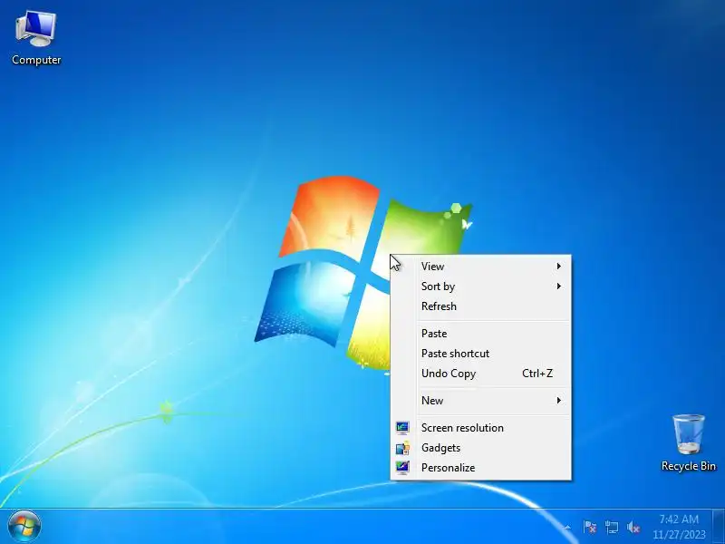
Task: Open the network status tray icon
Action: click(611, 527)
